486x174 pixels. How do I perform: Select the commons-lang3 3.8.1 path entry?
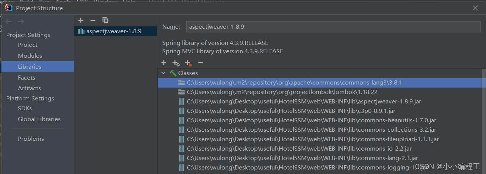tap(320, 83)
